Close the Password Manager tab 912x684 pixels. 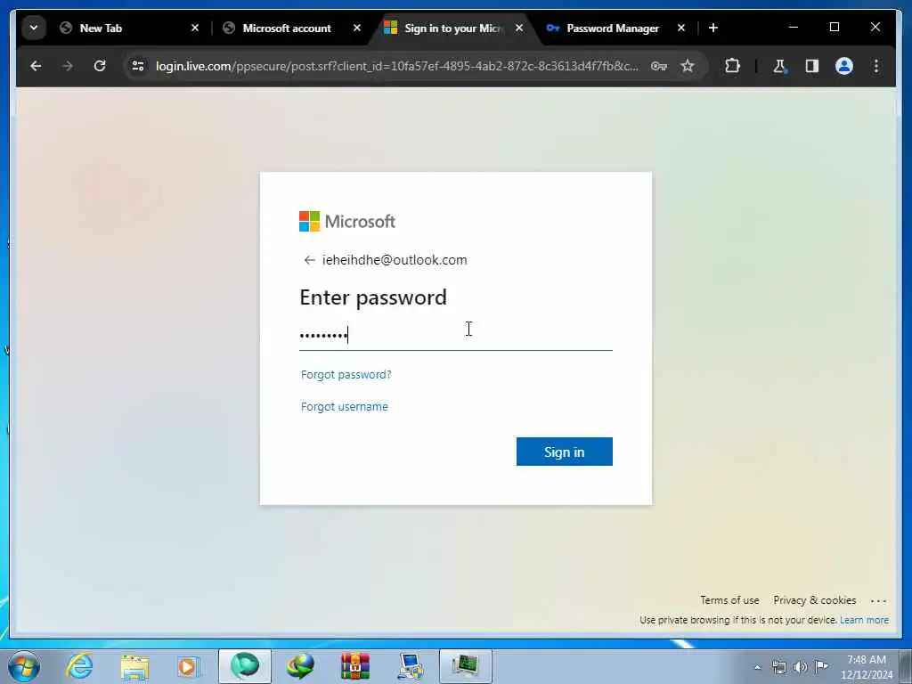coord(681,28)
